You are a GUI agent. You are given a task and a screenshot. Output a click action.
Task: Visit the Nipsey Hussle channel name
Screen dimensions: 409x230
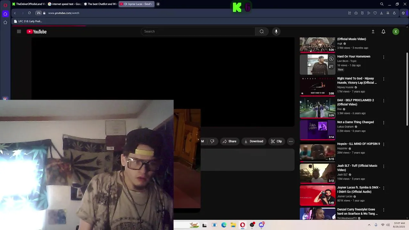pos(345,87)
